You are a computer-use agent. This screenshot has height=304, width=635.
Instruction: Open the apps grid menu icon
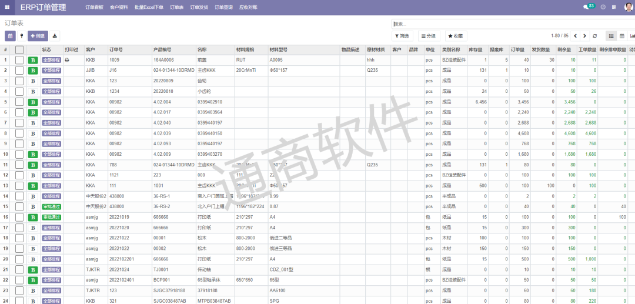pos(7,7)
